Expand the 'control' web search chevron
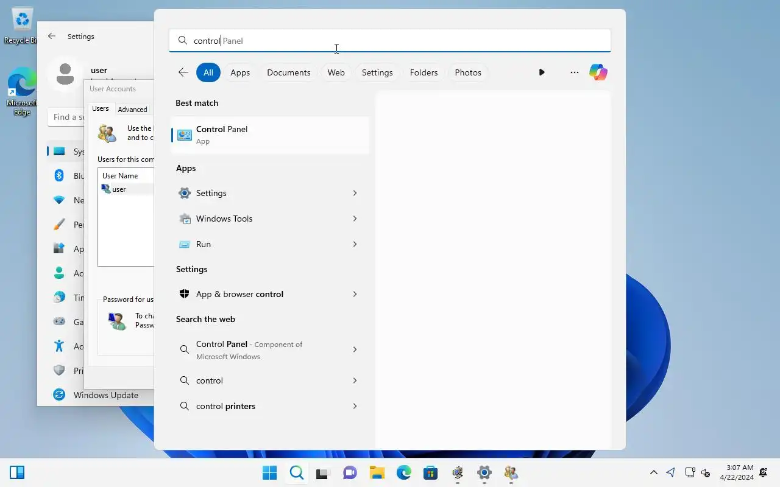The image size is (780, 487). [355, 380]
